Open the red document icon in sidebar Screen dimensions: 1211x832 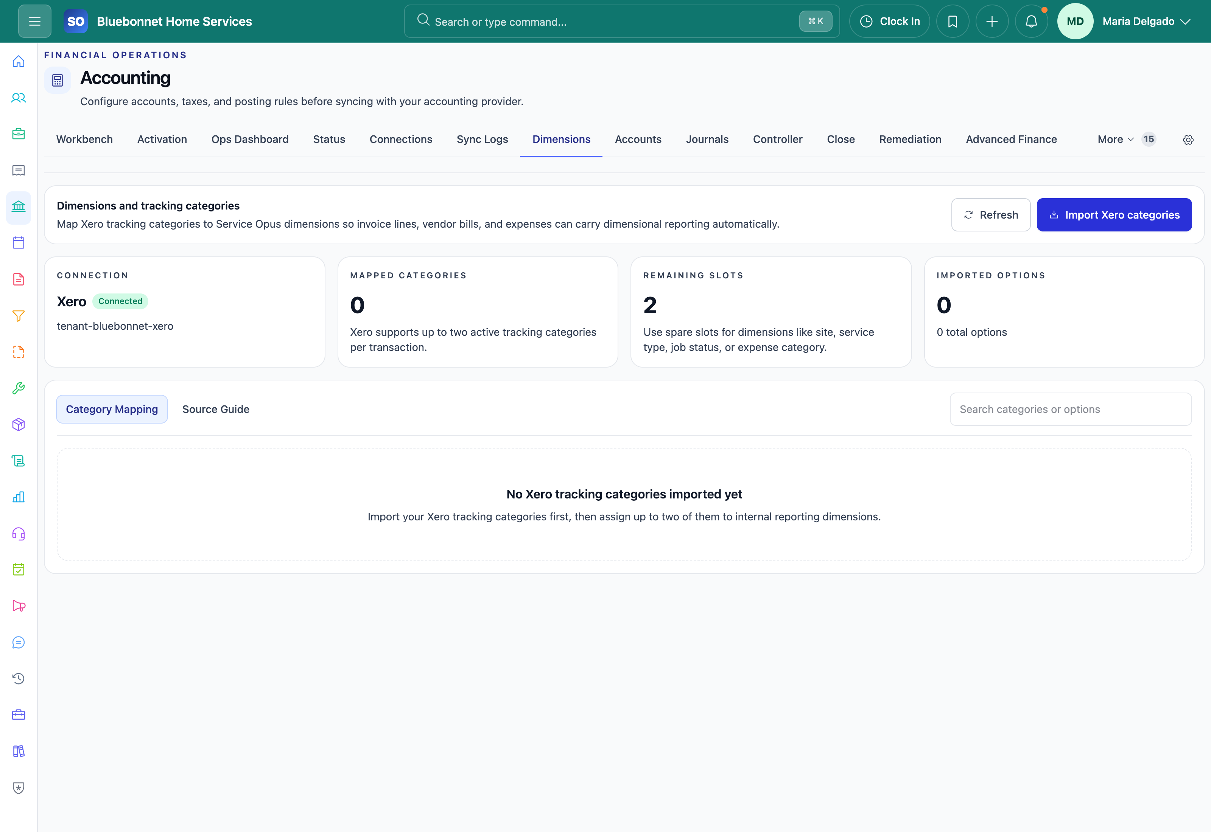pyautogui.click(x=19, y=279)
